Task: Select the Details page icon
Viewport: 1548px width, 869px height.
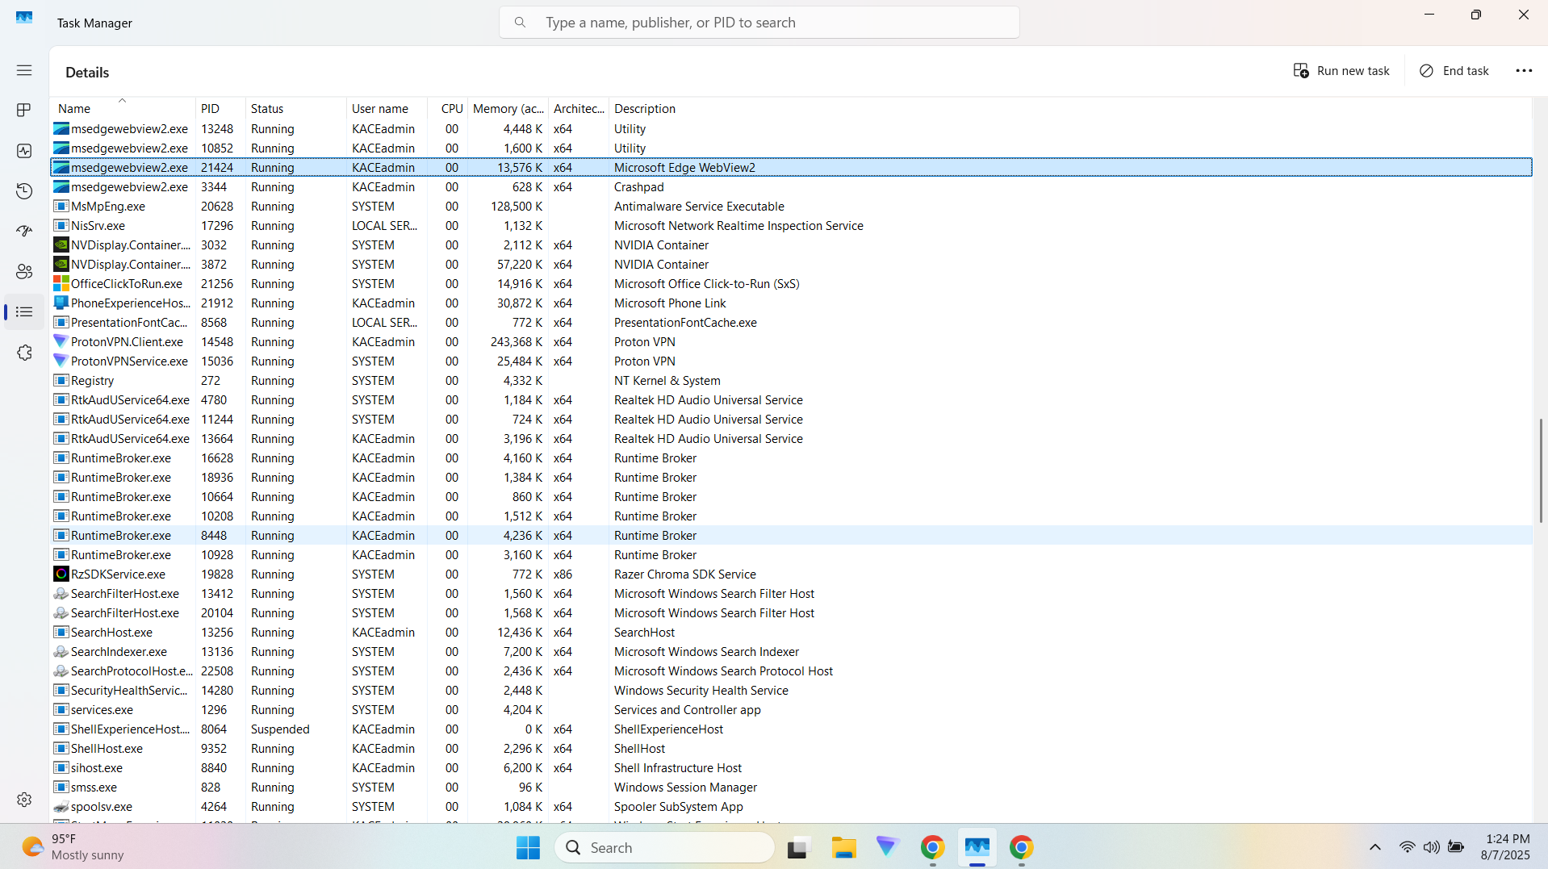Action: click(24, 312)
